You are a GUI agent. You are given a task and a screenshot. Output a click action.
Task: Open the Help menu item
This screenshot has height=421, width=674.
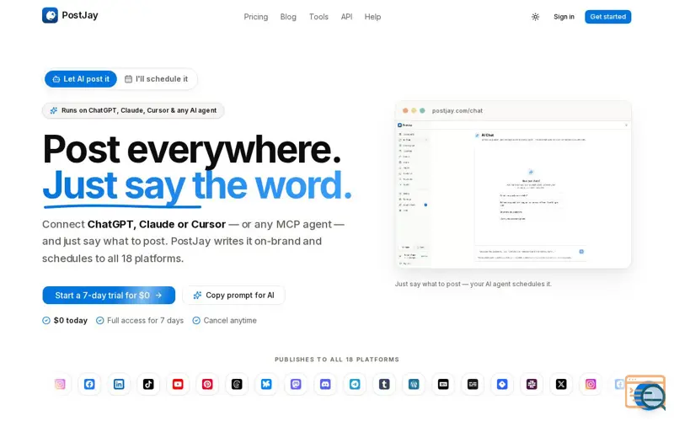(372, 17)
